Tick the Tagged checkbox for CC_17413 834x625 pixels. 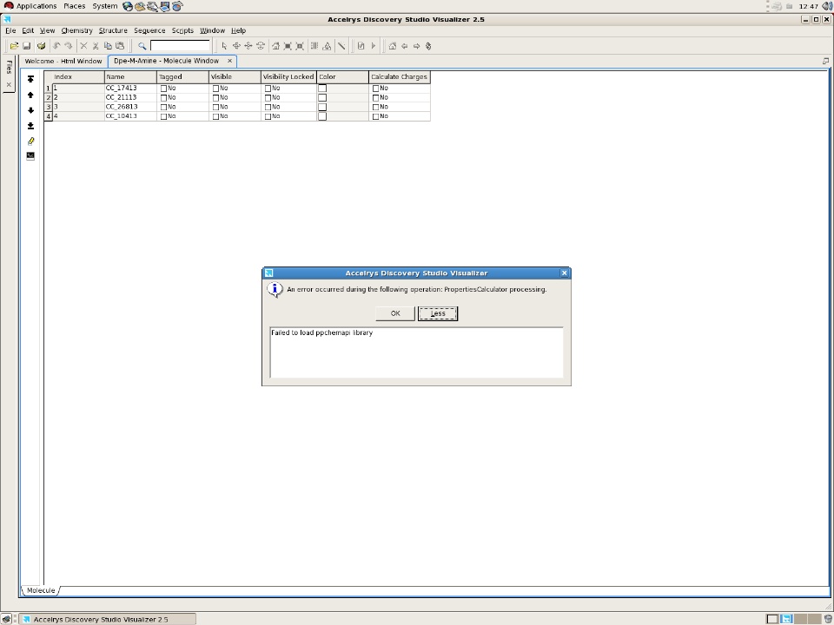(163, 89)
